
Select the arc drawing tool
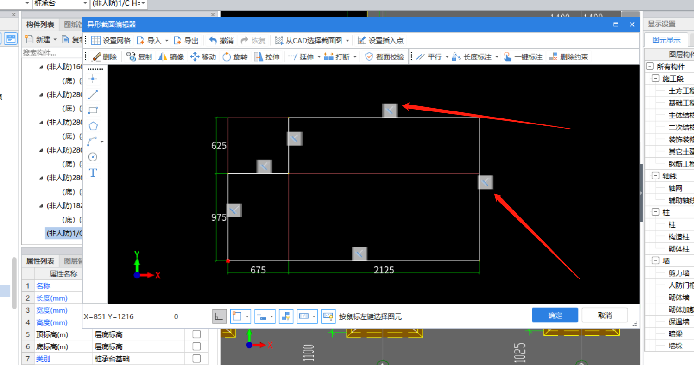[92, 141]
